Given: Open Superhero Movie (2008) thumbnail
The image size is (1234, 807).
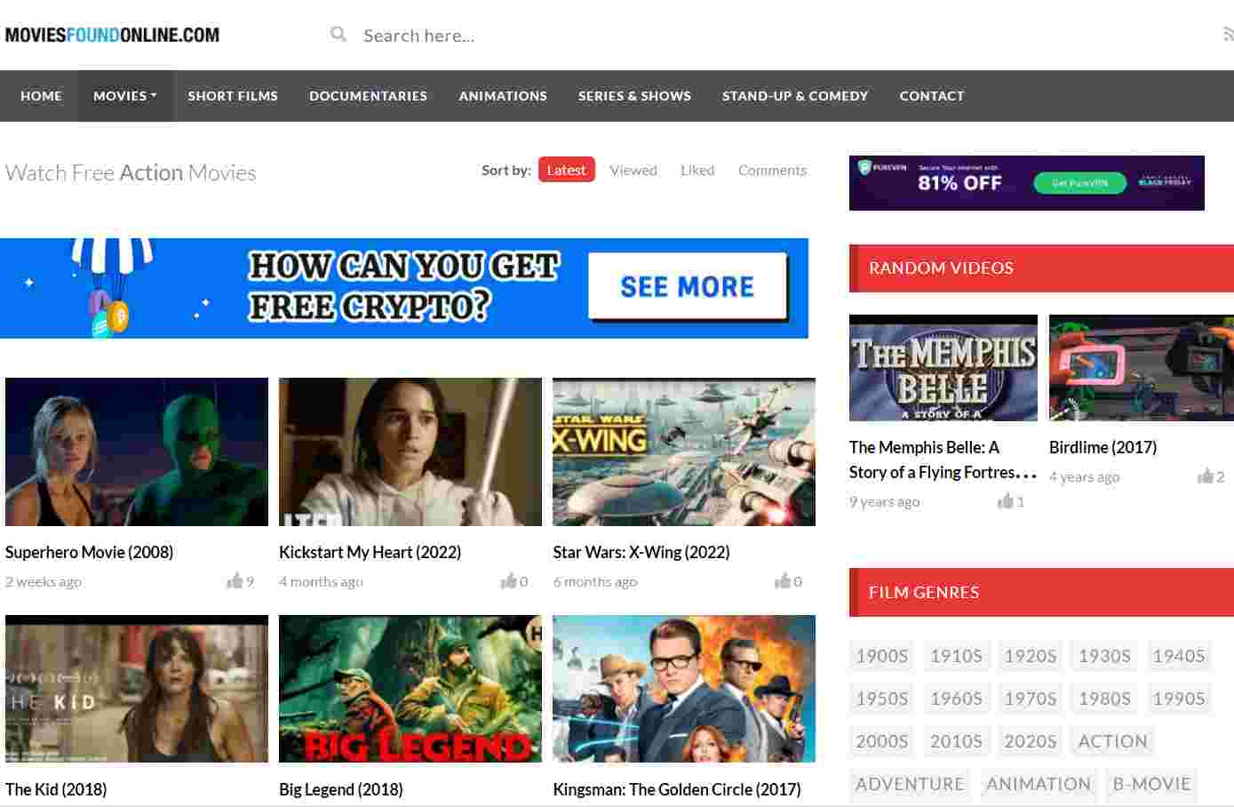Looking at the screenshot, I should 137,451.
